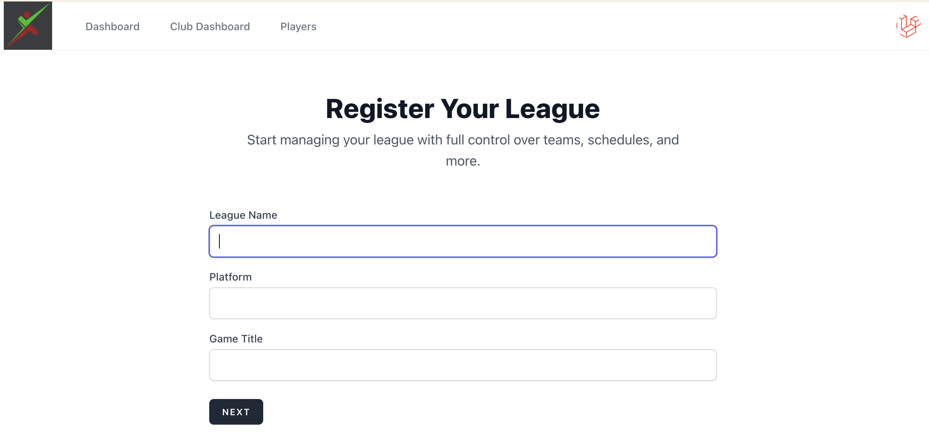Place cursor in the field under Platform
Screen dimensions: 929x442
tap(463, 303)
